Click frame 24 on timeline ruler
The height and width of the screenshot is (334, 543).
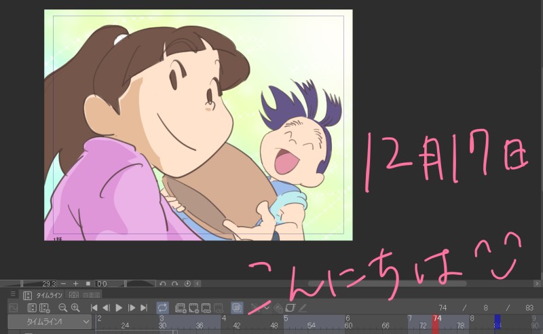(x=125, y=325)
